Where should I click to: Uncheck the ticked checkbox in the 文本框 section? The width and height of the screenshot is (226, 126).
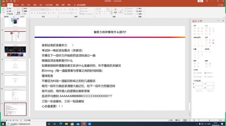pyautogui.click(x=205, y=77)
